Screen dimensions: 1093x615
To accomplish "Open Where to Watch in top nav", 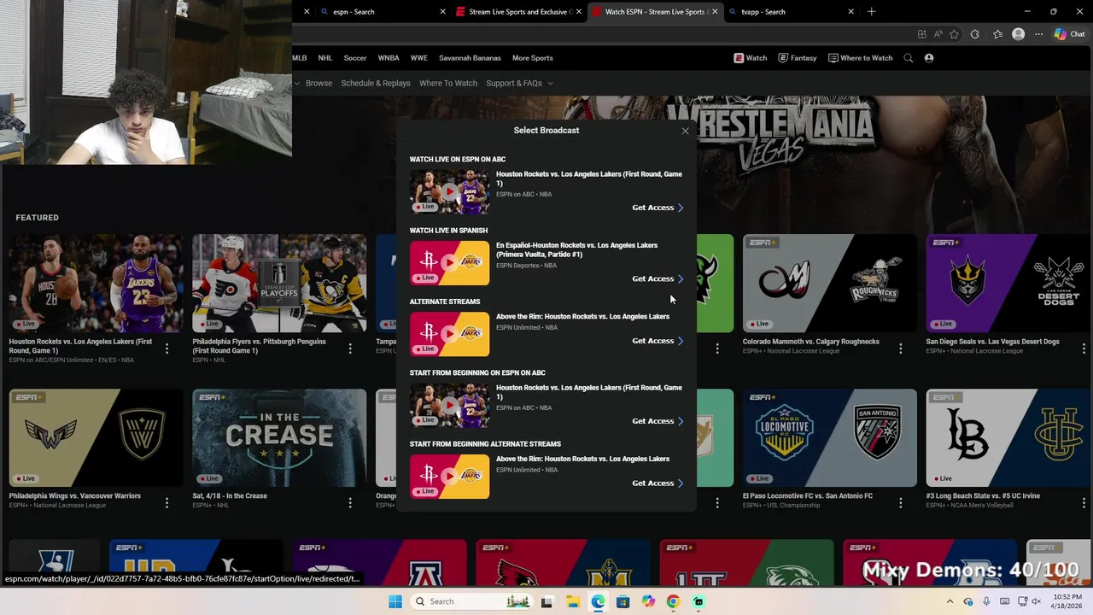I will click(860, 58).
